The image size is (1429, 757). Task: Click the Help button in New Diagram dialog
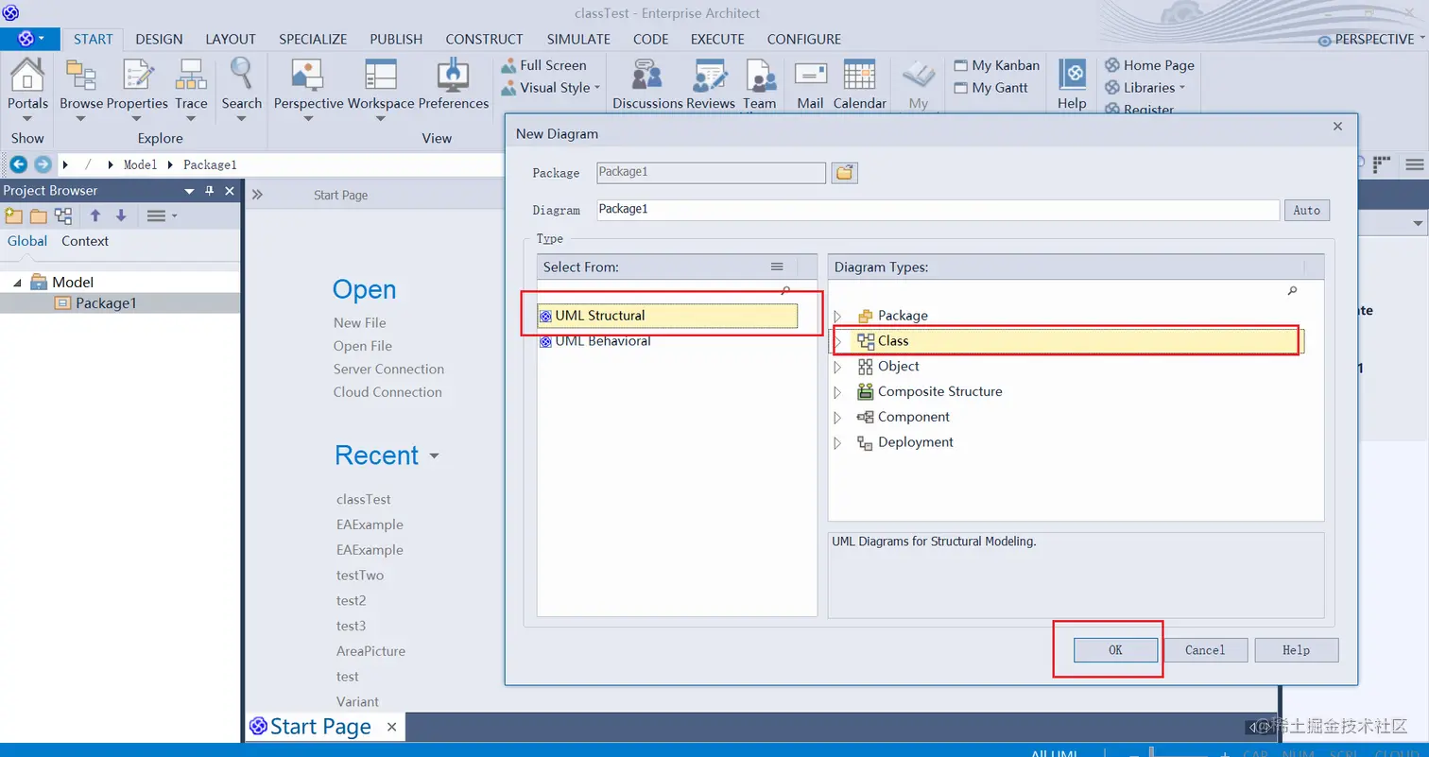[1296, 650]
